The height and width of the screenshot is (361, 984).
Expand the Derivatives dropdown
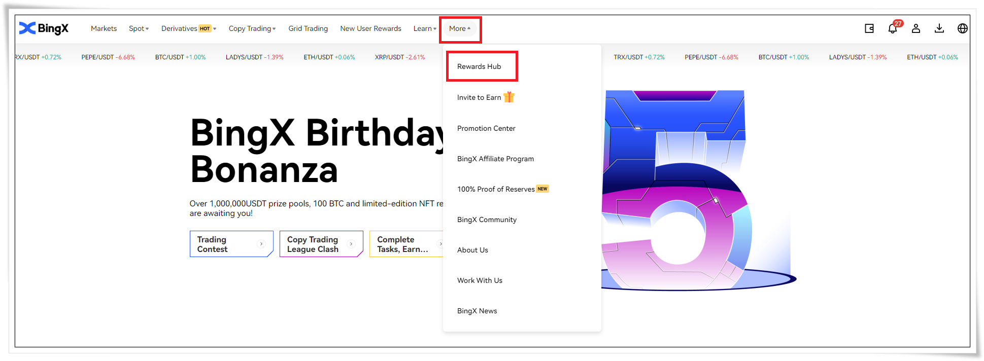[x=189, y=28]
